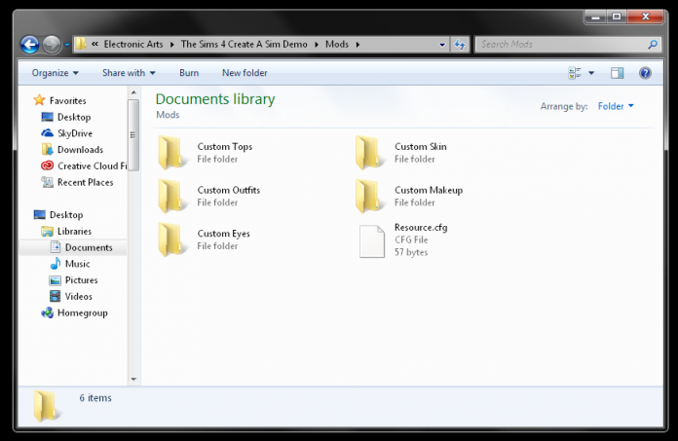Open the Help question mark icon
The height and width of the screenshot is (441, 678).
pyautogui.click(x=645, y=73)
